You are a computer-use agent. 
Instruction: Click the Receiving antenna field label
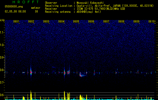(x=58, y=12)
